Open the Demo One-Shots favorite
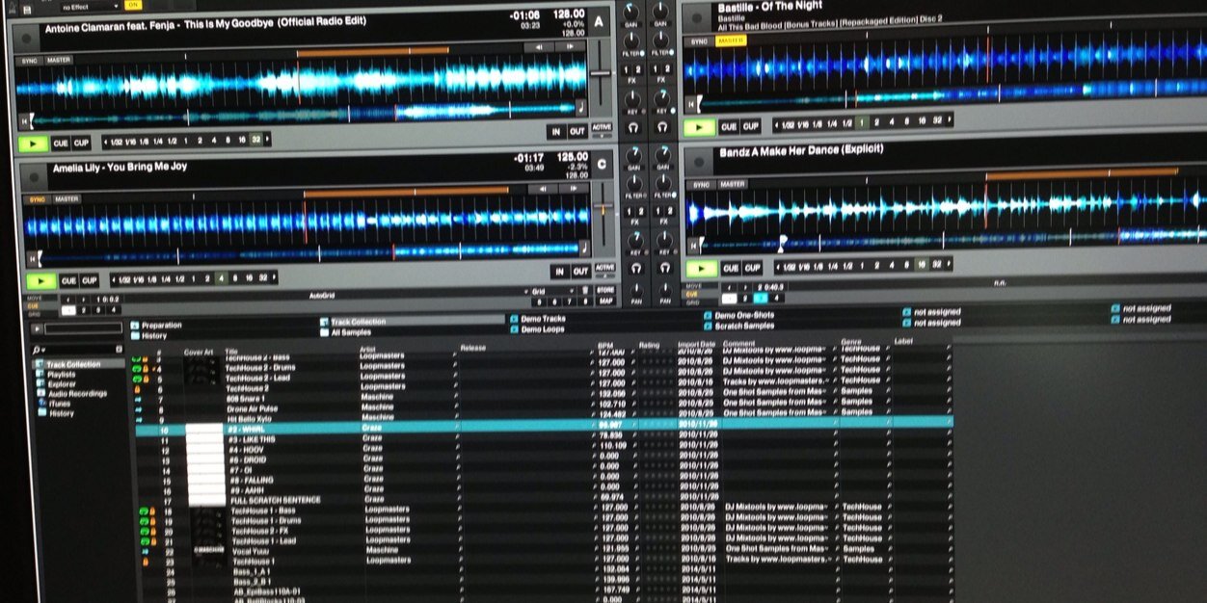 tap(737, 315)
